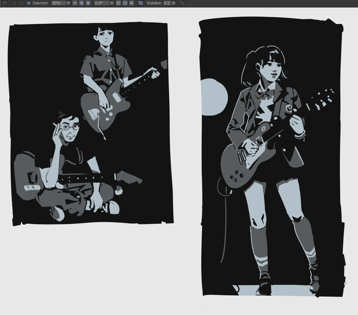
Task: Click the Stabilizer S-2 value field
Action: [167, 3]
